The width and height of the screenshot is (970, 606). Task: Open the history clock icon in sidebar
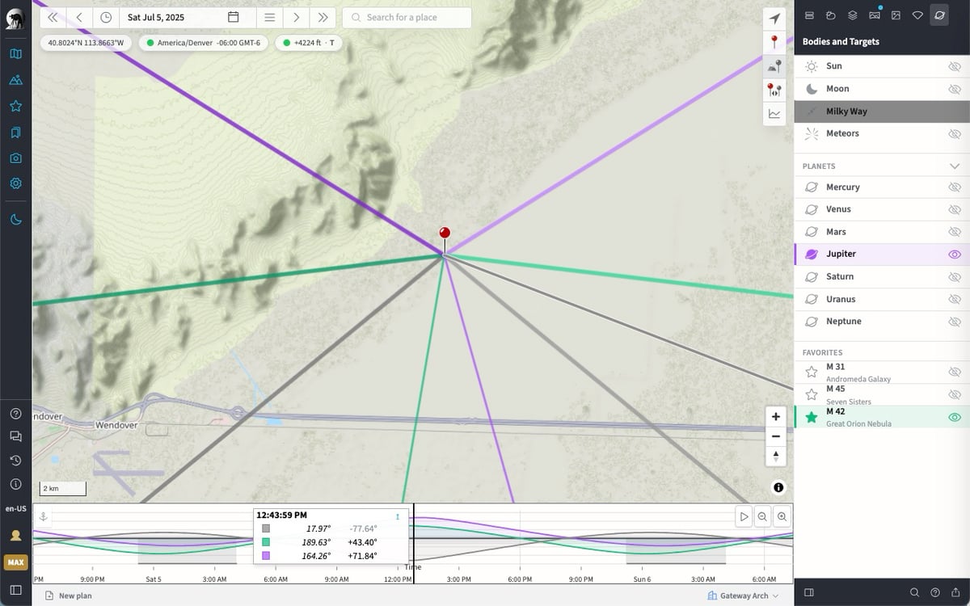click(15, 461)
